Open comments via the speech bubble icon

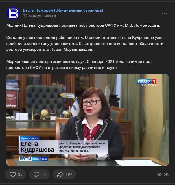(36, 174)
